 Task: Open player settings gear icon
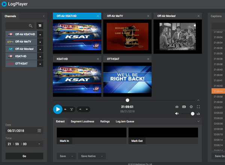coord(191,107)
